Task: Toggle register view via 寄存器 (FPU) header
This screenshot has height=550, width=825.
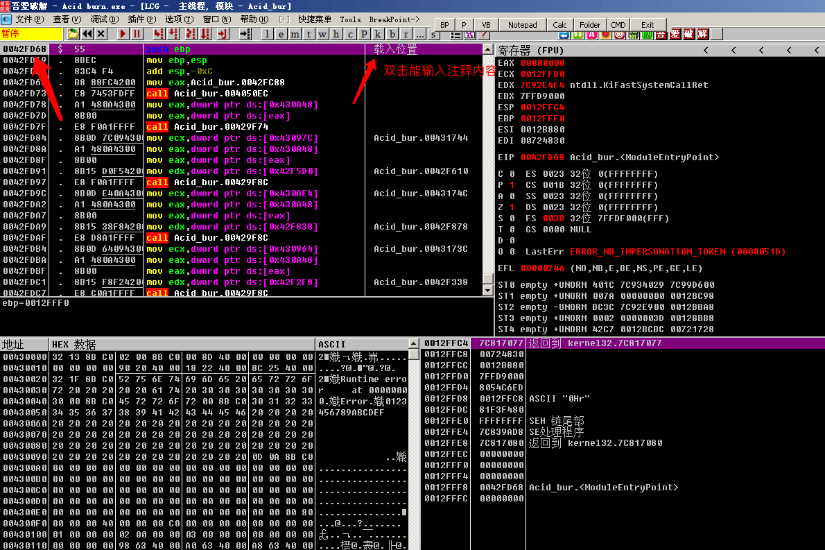Action: (532, 51)
